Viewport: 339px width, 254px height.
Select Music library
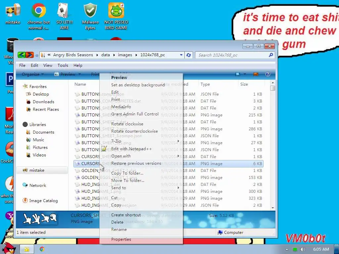tap(38, 140)
